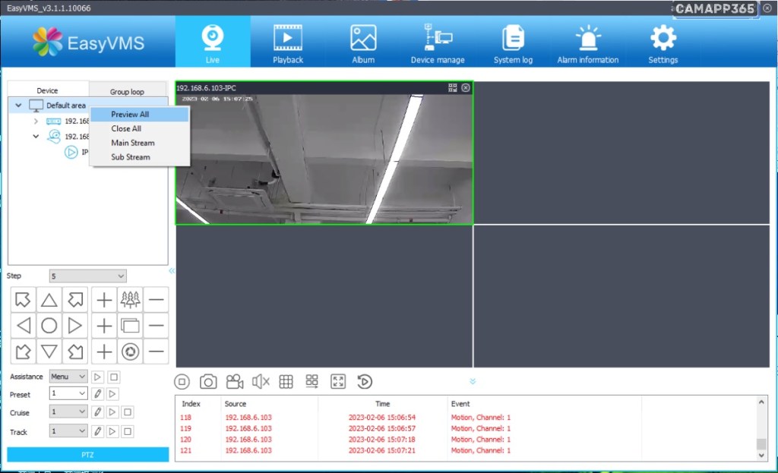Image resolution: width=778 pixels, height=473 pixels.
Task: Click the iris aperture icon
Action: (x=130, y=352)
